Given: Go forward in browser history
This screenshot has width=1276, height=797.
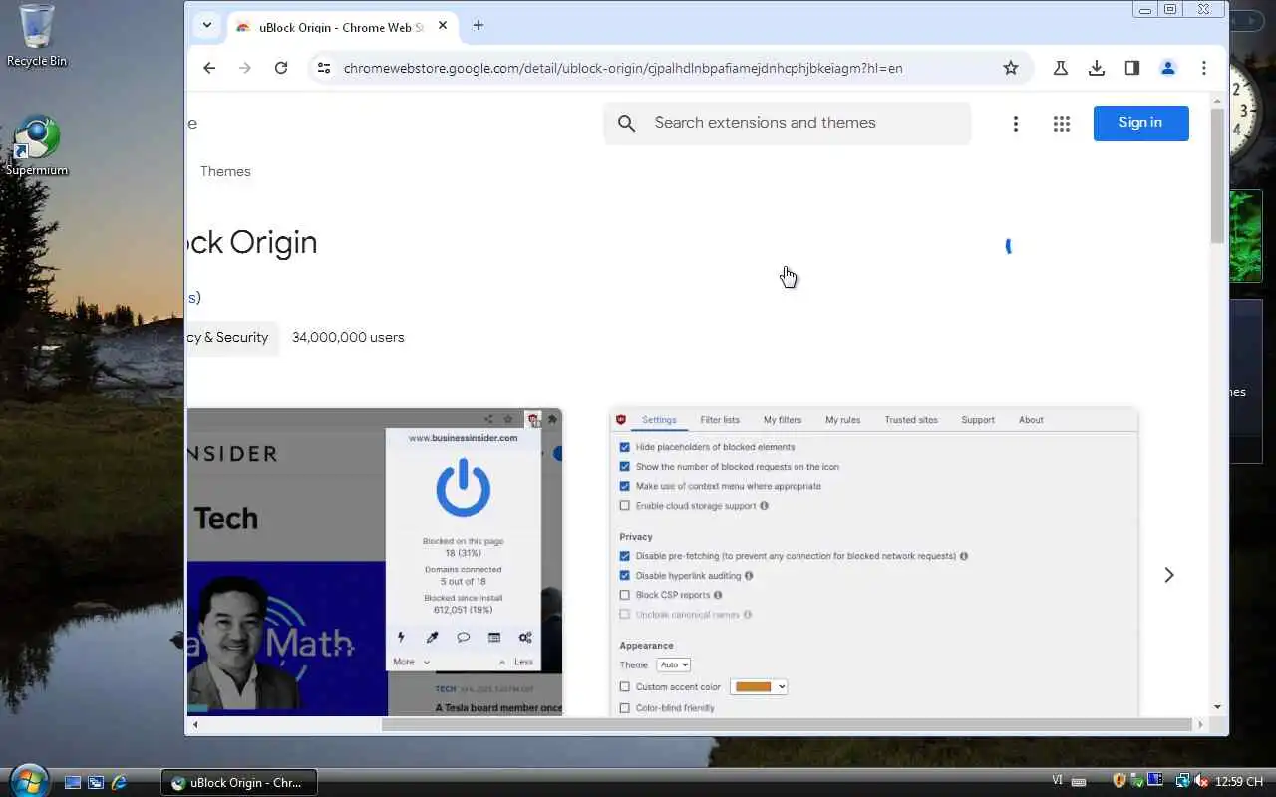Looking at the screenshot, I should click(x=245, y=68).
